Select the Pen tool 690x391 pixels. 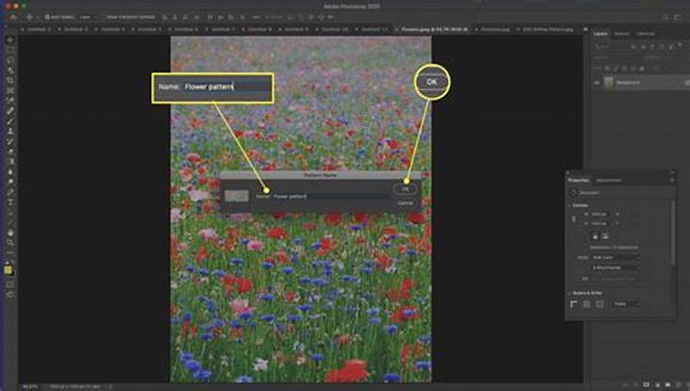pos(10,191)
